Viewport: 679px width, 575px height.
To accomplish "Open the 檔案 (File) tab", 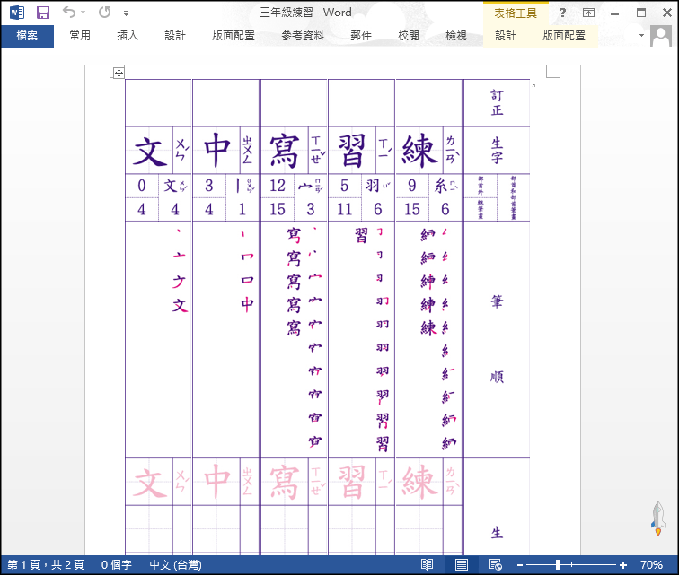I will coord(27,36).
